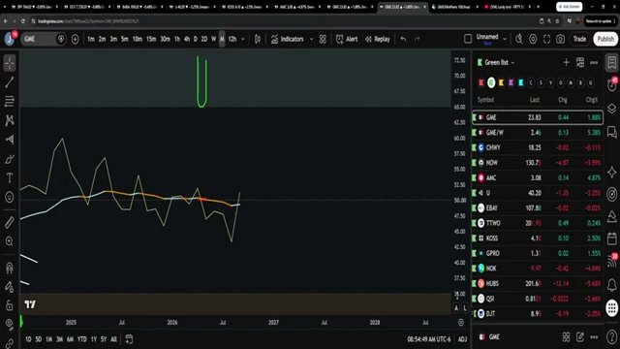Select the W weekly timeframe

tap(213, 39)
